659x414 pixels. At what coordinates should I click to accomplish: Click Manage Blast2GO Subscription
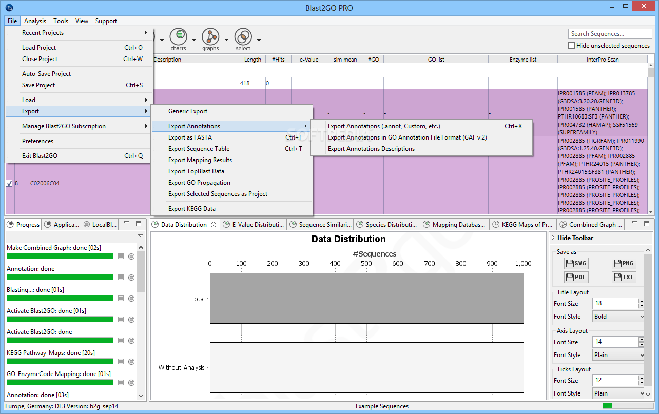pos(79,126)
